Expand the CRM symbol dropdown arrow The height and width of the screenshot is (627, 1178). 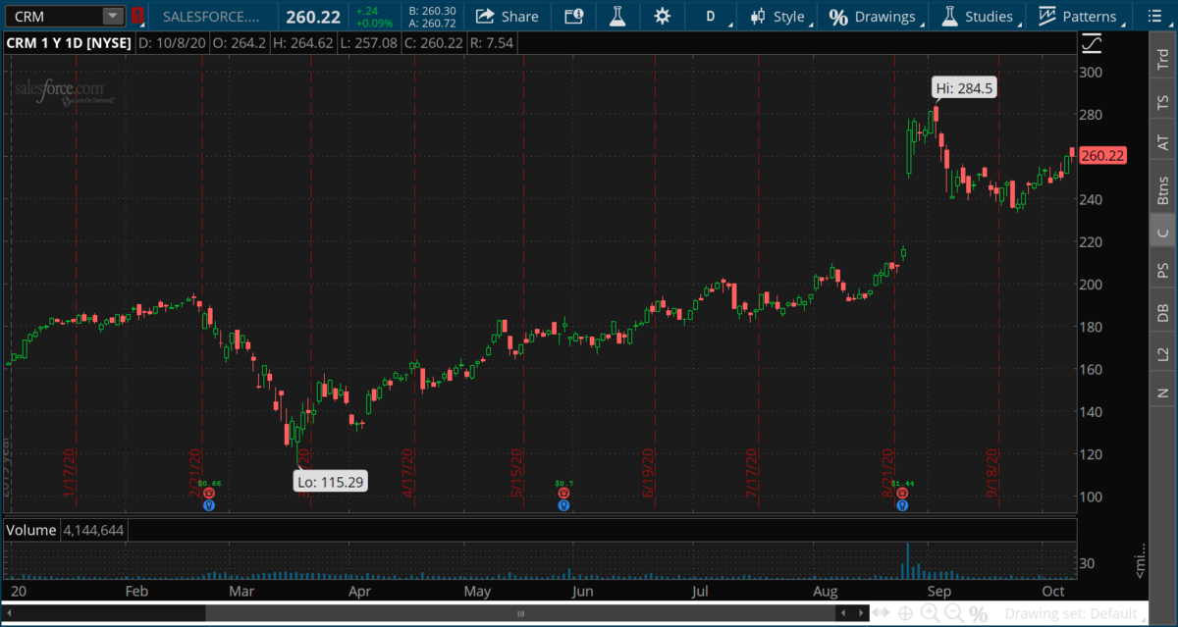[x=113, y=16]
